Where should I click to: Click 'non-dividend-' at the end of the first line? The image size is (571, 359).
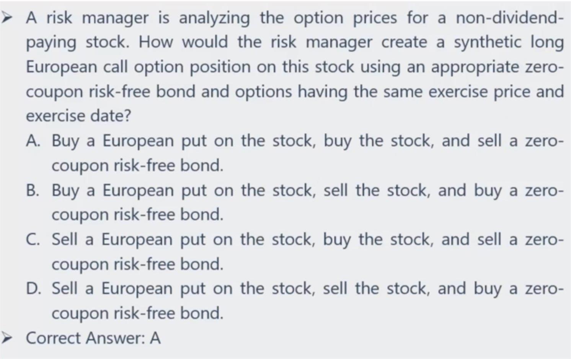tap(510, 18)
